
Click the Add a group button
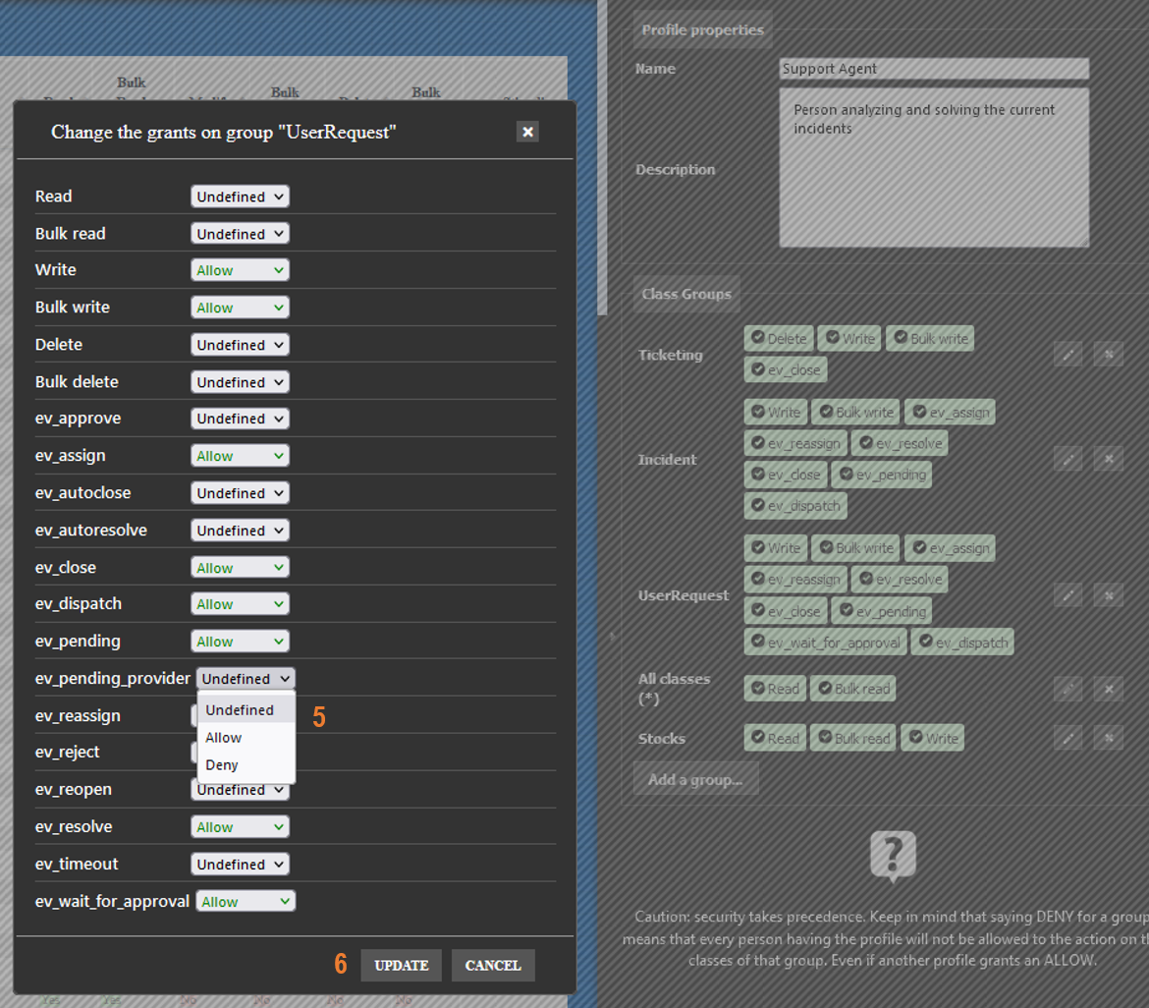[695, 780]
